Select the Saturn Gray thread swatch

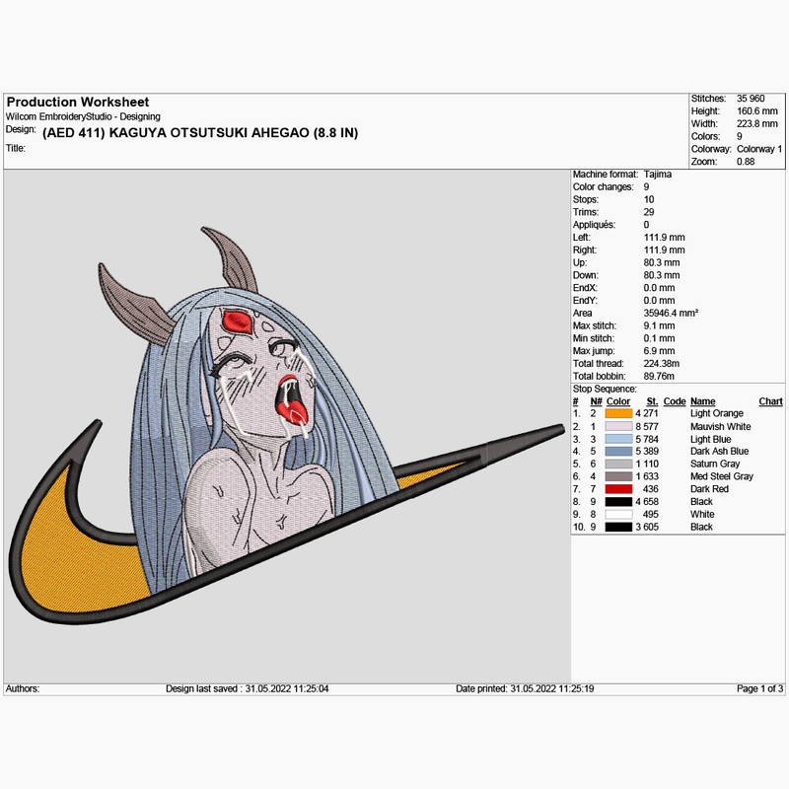[x=618, y=465]
